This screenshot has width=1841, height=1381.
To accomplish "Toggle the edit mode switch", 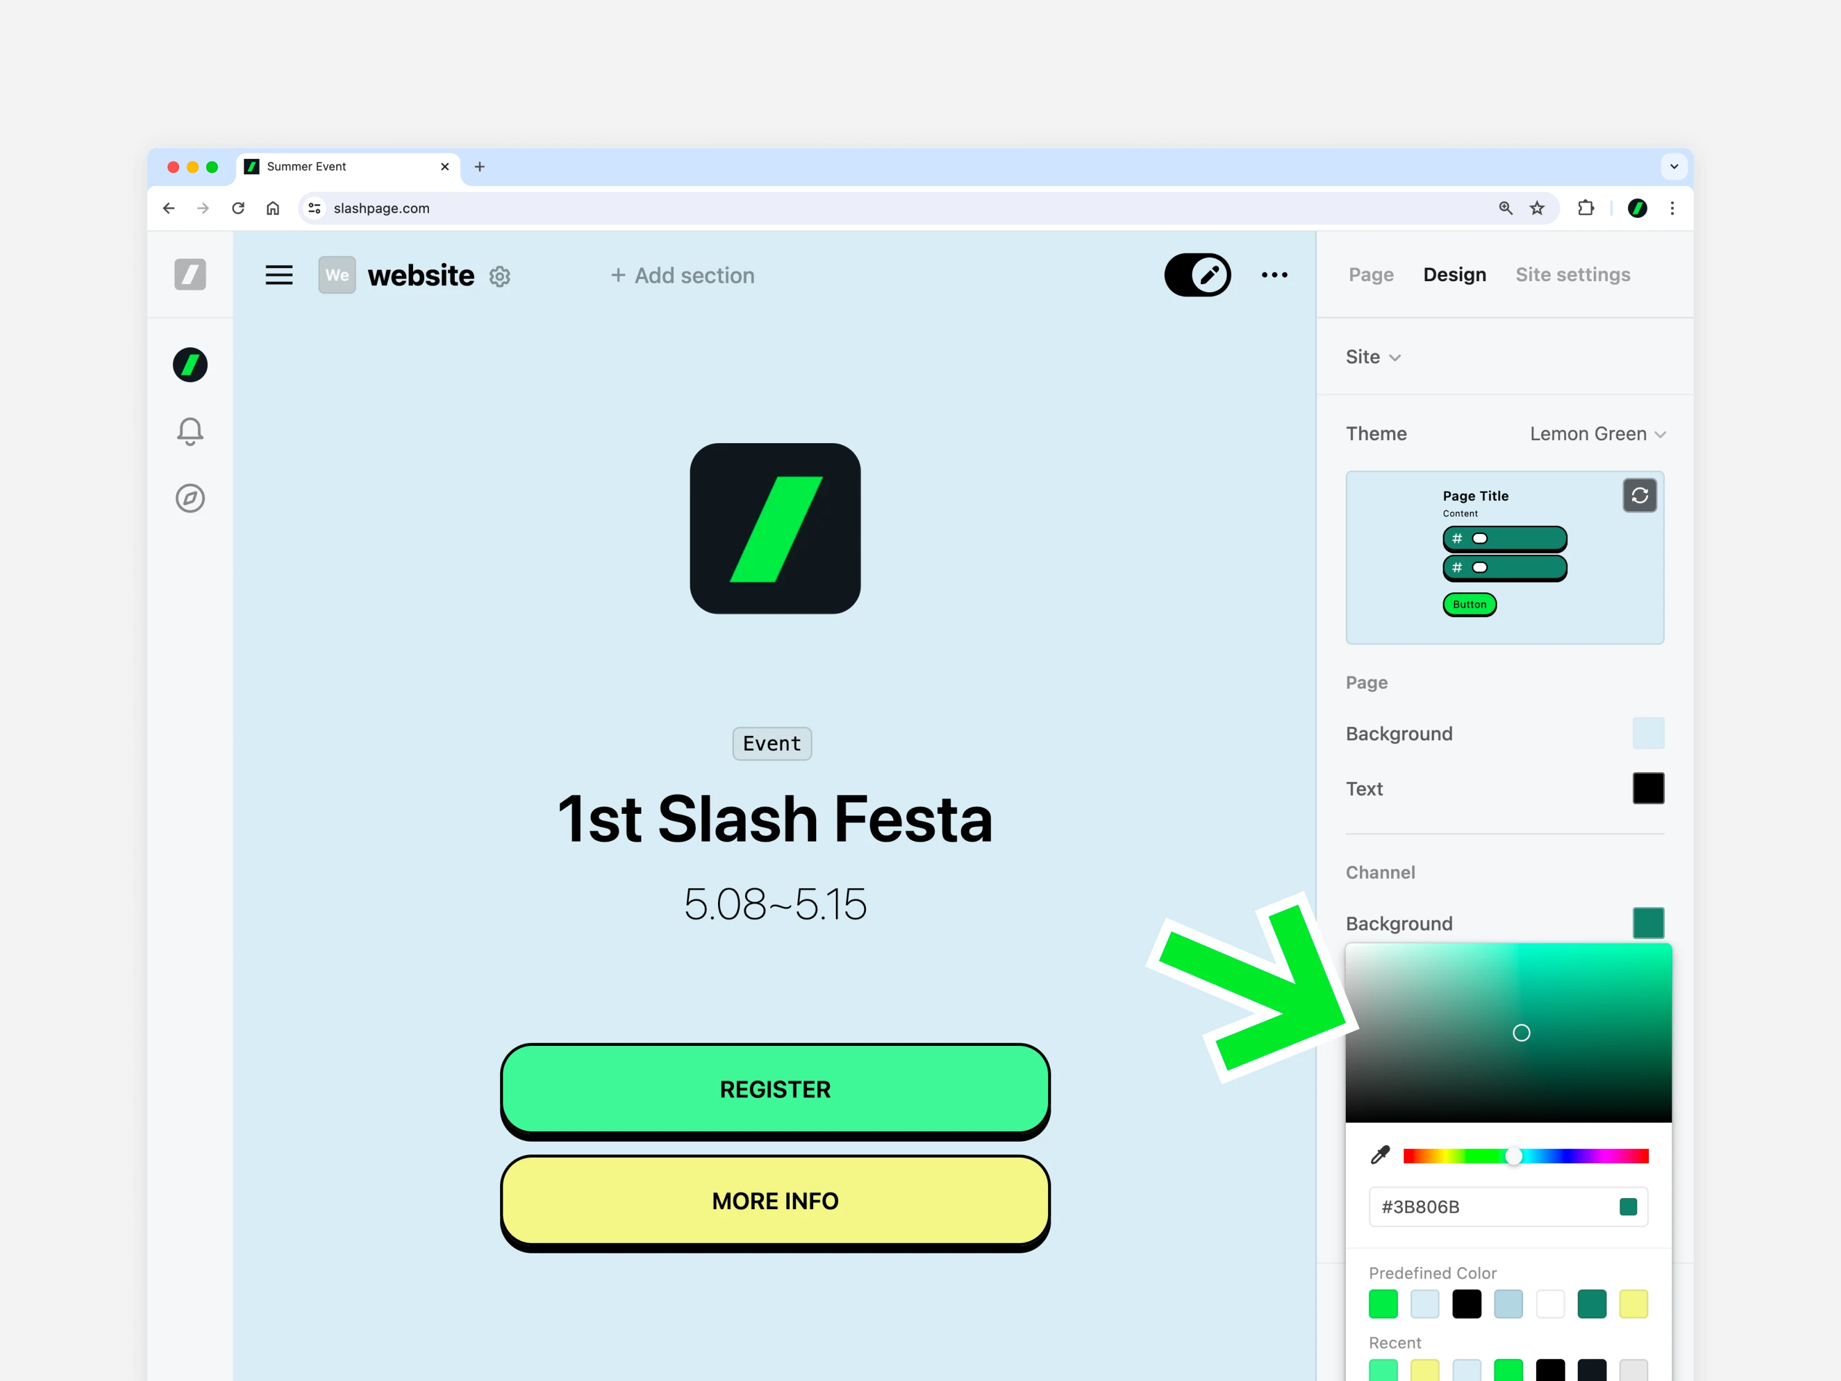I will tap(1197, 275).
